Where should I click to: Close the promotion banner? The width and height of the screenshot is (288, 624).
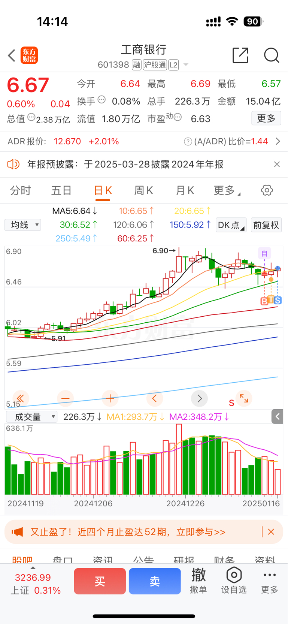pyautogui.click(x=271, y=532)
